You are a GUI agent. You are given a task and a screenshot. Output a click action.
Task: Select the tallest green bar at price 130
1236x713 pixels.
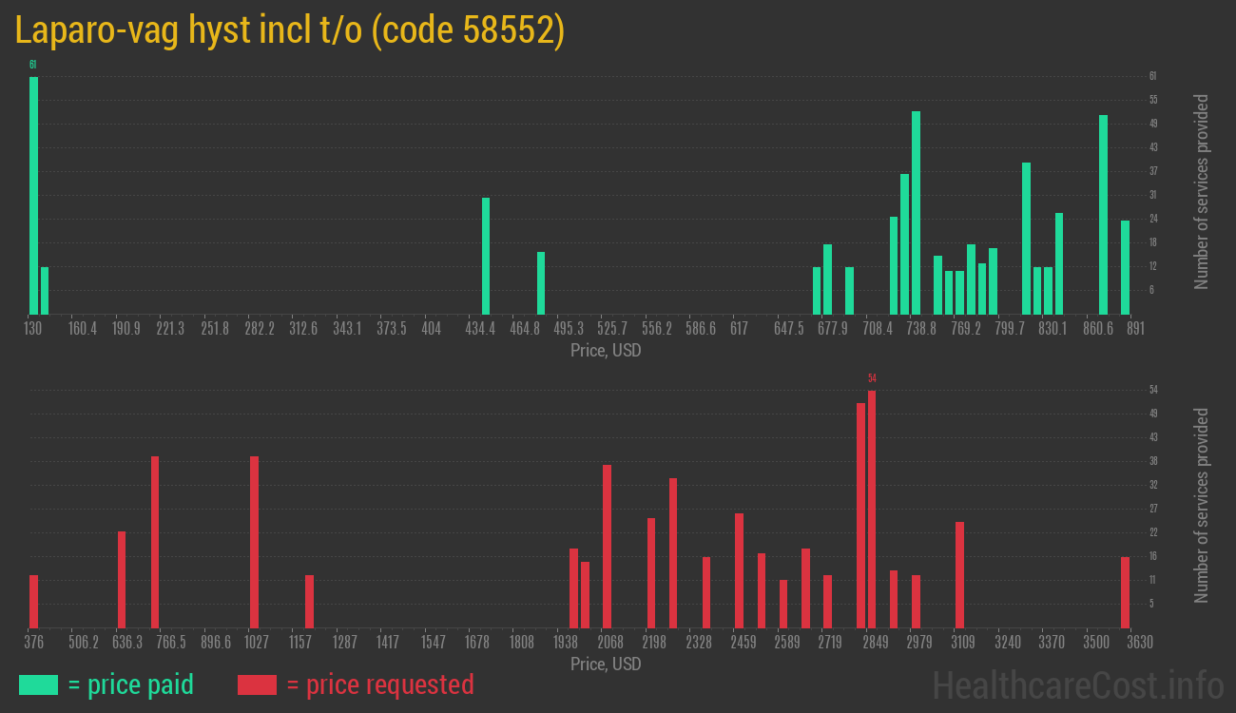point(33,195)
